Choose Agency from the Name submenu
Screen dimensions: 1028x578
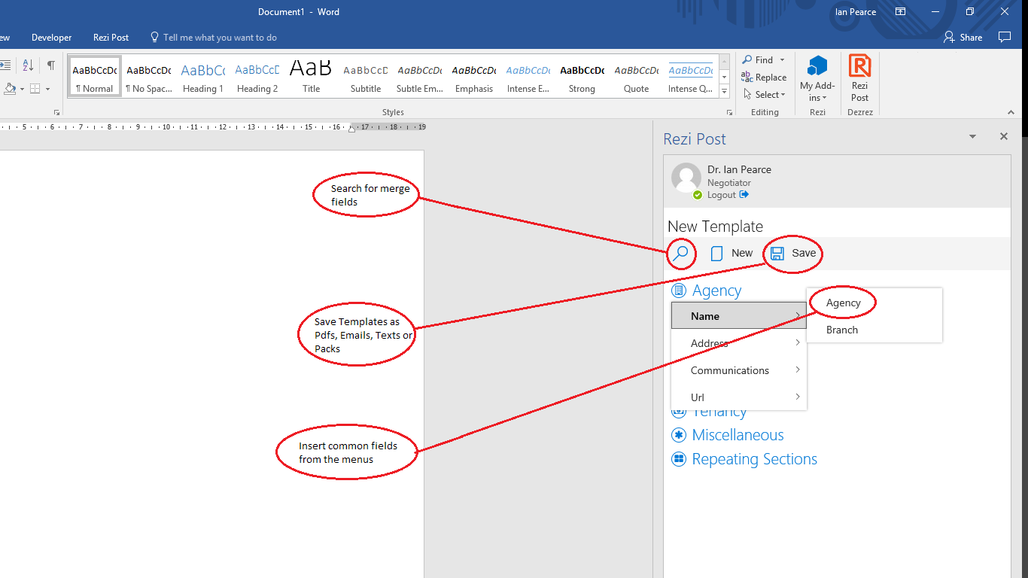click(x=874, y=303)
